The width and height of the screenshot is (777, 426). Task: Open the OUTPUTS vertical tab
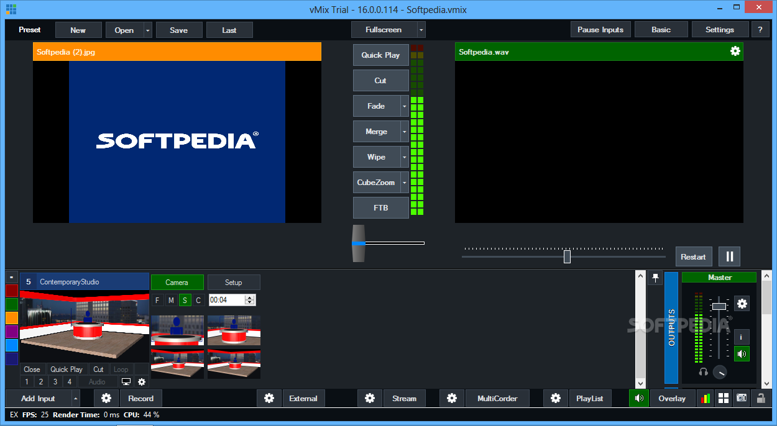click(671, 328)
